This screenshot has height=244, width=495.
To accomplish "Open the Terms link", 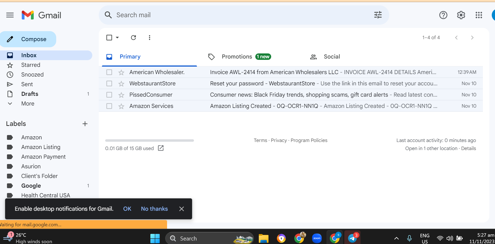I will point(260,140).
